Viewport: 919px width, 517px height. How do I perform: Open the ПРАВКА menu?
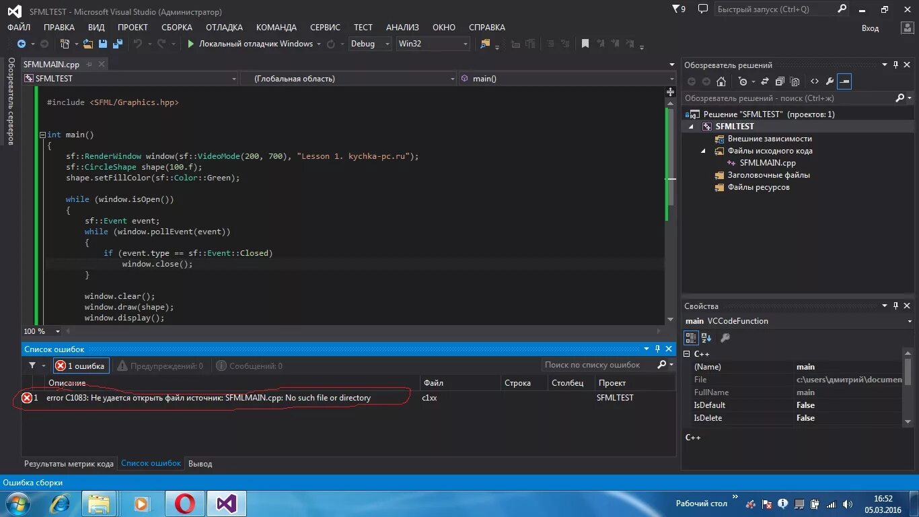click(59, 28)
